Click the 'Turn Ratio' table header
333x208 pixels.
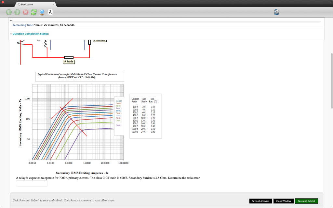click(144, 100)
